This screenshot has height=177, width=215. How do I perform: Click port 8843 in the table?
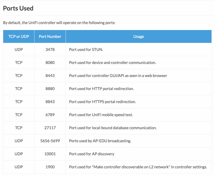[50, 102]
